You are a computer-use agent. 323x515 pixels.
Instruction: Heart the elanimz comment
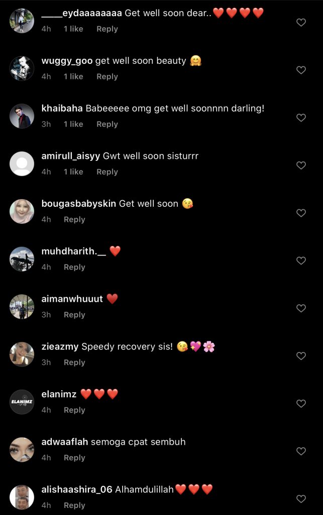[x=301, y=403]
